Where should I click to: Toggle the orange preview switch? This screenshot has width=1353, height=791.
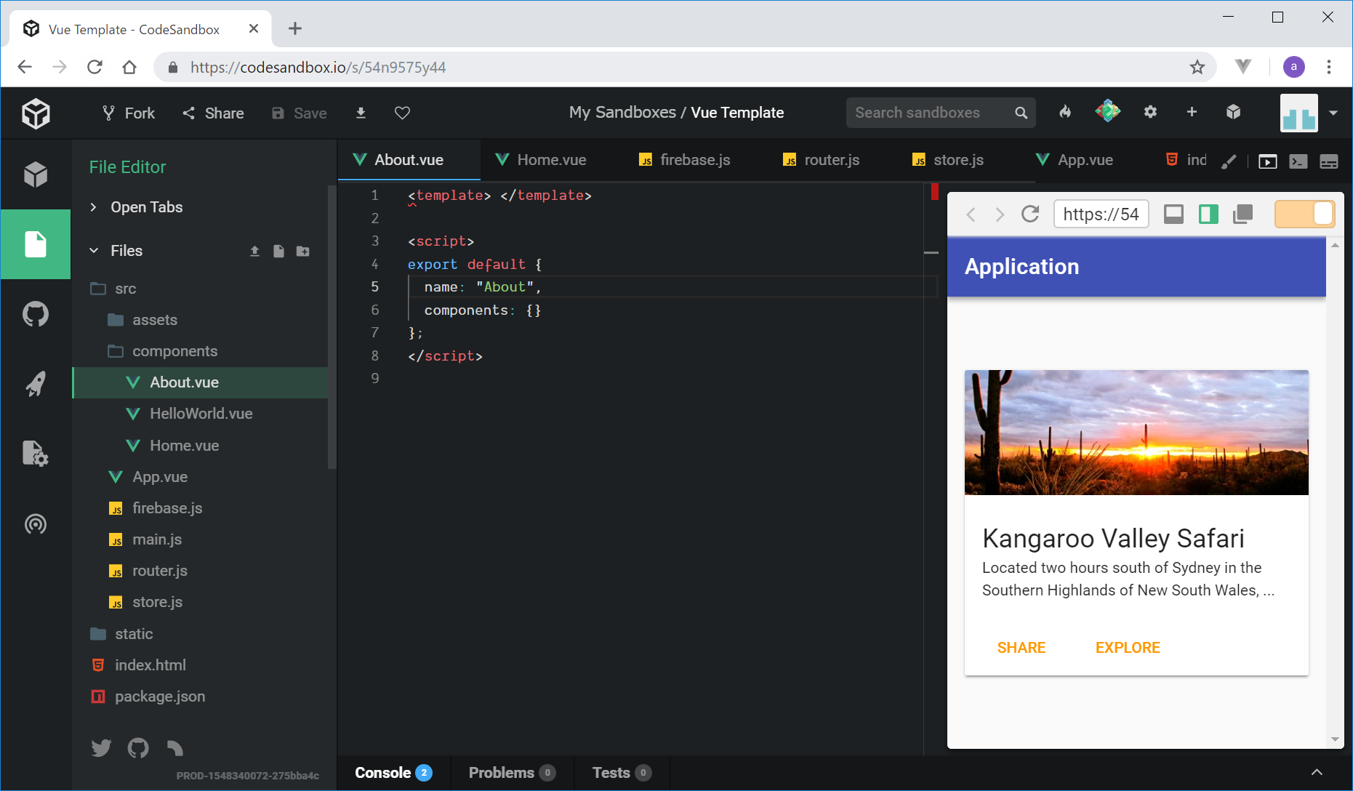point(1304,214)
